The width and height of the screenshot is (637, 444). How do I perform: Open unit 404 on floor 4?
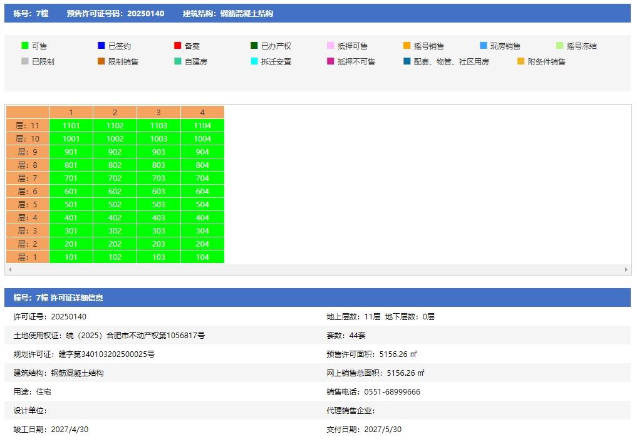202,217
